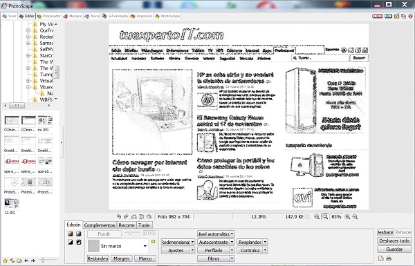This screenshot has width=415, height=266.
Task: Click the refresh folder icon under thumbnails
Action: [x=12, y=260]
